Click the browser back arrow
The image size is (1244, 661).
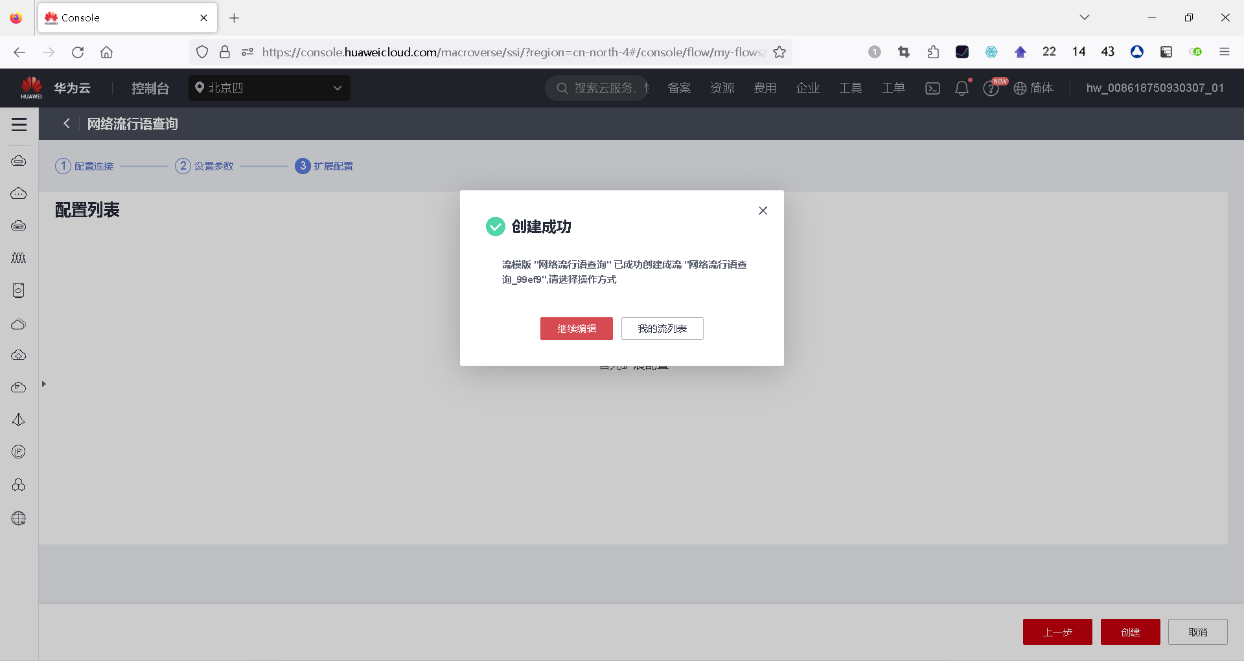(x=19, y=52)
